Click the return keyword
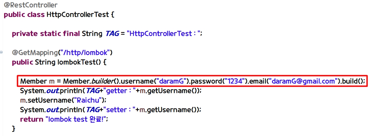The width and height of the screenshot is (372, 136). click(x=32, y=119)
